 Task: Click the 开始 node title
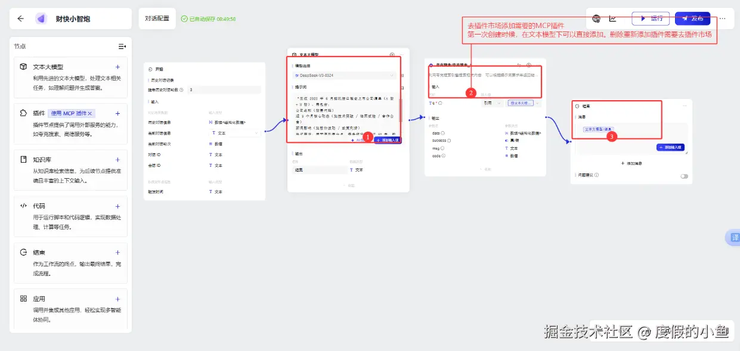pyautogui.click(x=159, y=69)
